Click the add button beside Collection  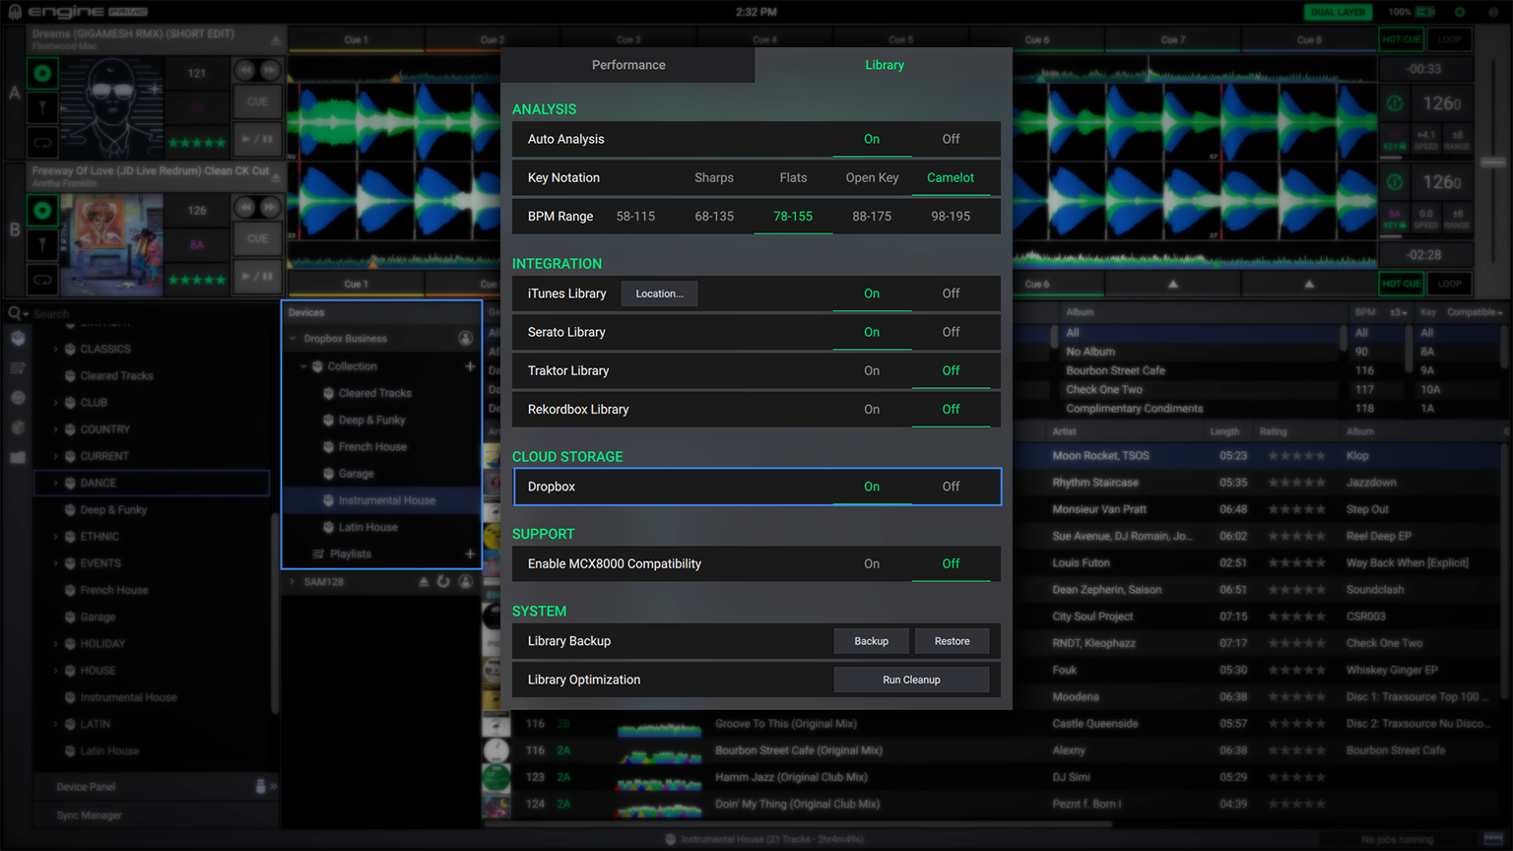click(x=470, y=366)
